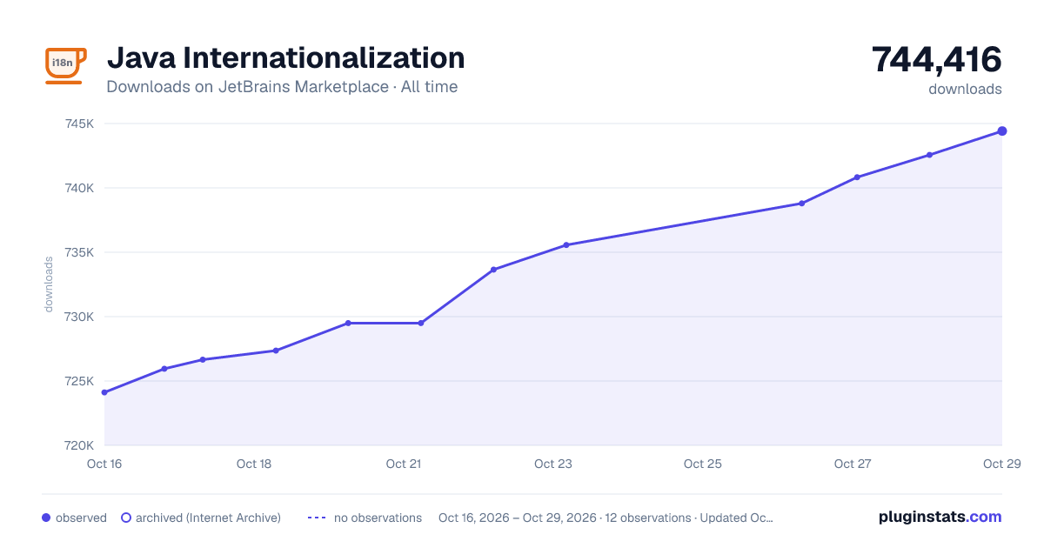
Task: Click the '730K' y-axis label
Action: 79,317
